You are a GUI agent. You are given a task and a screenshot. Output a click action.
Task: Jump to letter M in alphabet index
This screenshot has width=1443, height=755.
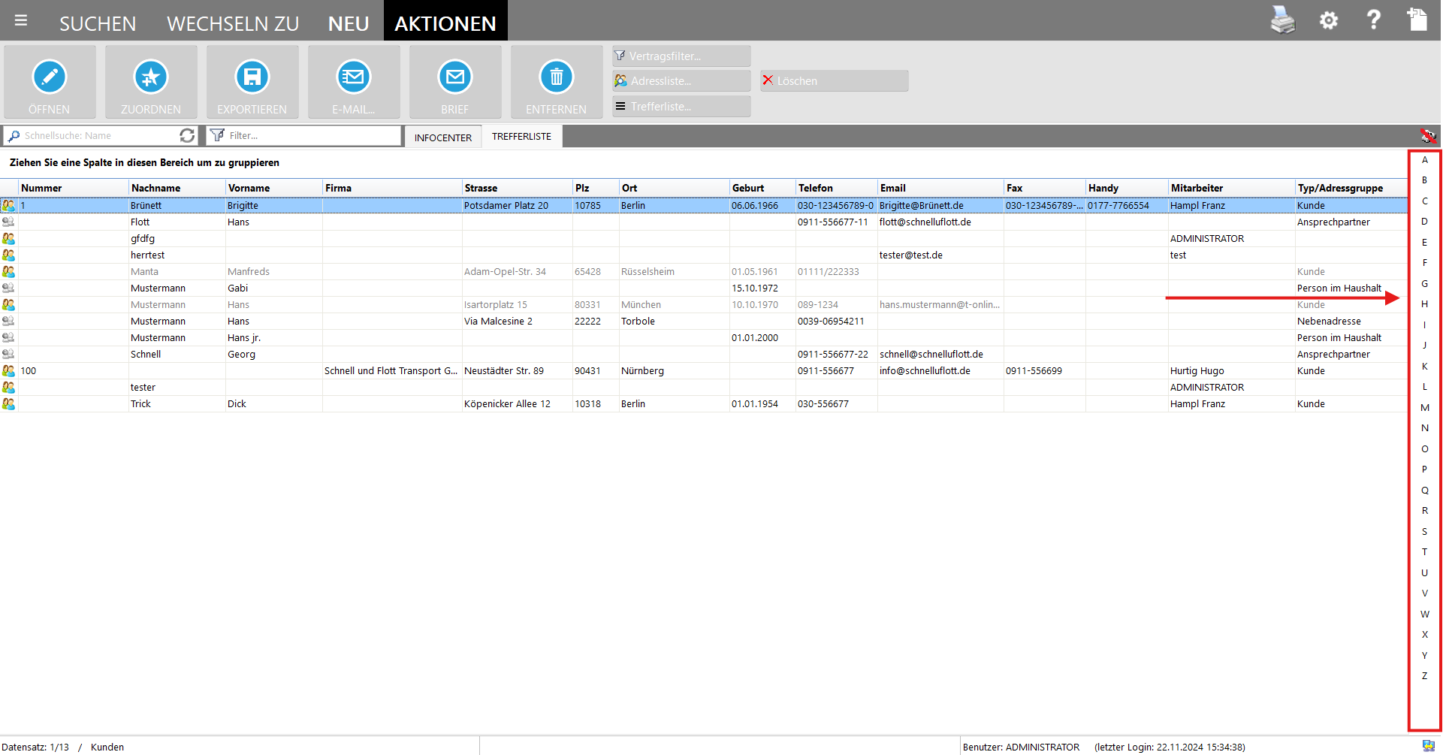pos(1424,408)
